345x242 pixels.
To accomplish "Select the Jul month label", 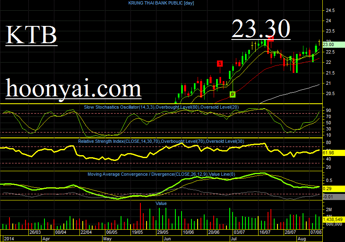I will 234,239.
